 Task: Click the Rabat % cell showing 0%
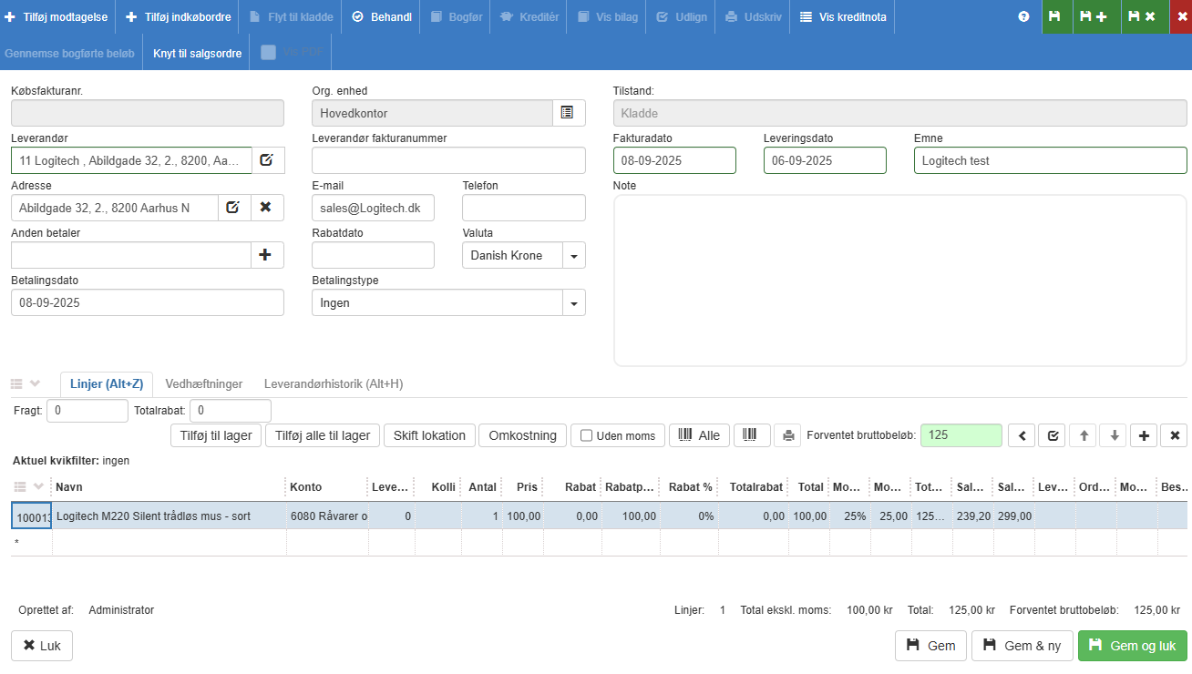(688, 516)
